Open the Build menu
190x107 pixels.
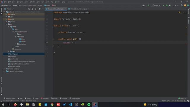click(x=38, y=2)
